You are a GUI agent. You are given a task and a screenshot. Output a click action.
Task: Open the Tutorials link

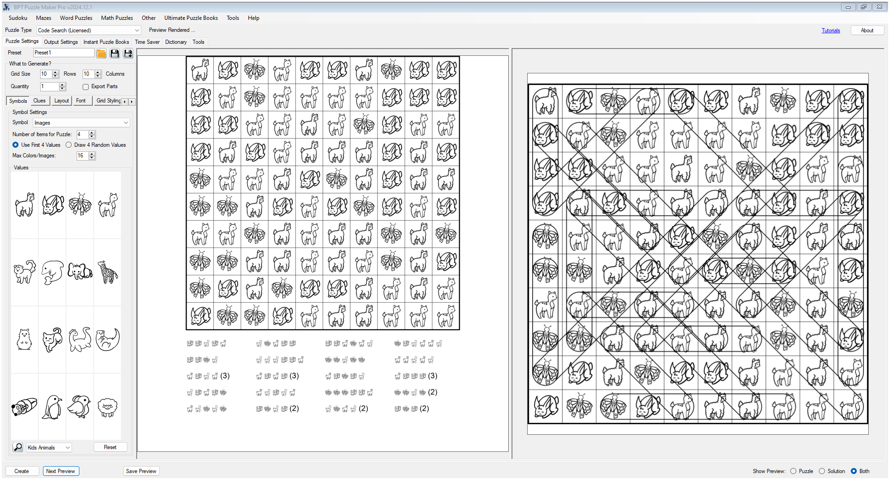830,30
